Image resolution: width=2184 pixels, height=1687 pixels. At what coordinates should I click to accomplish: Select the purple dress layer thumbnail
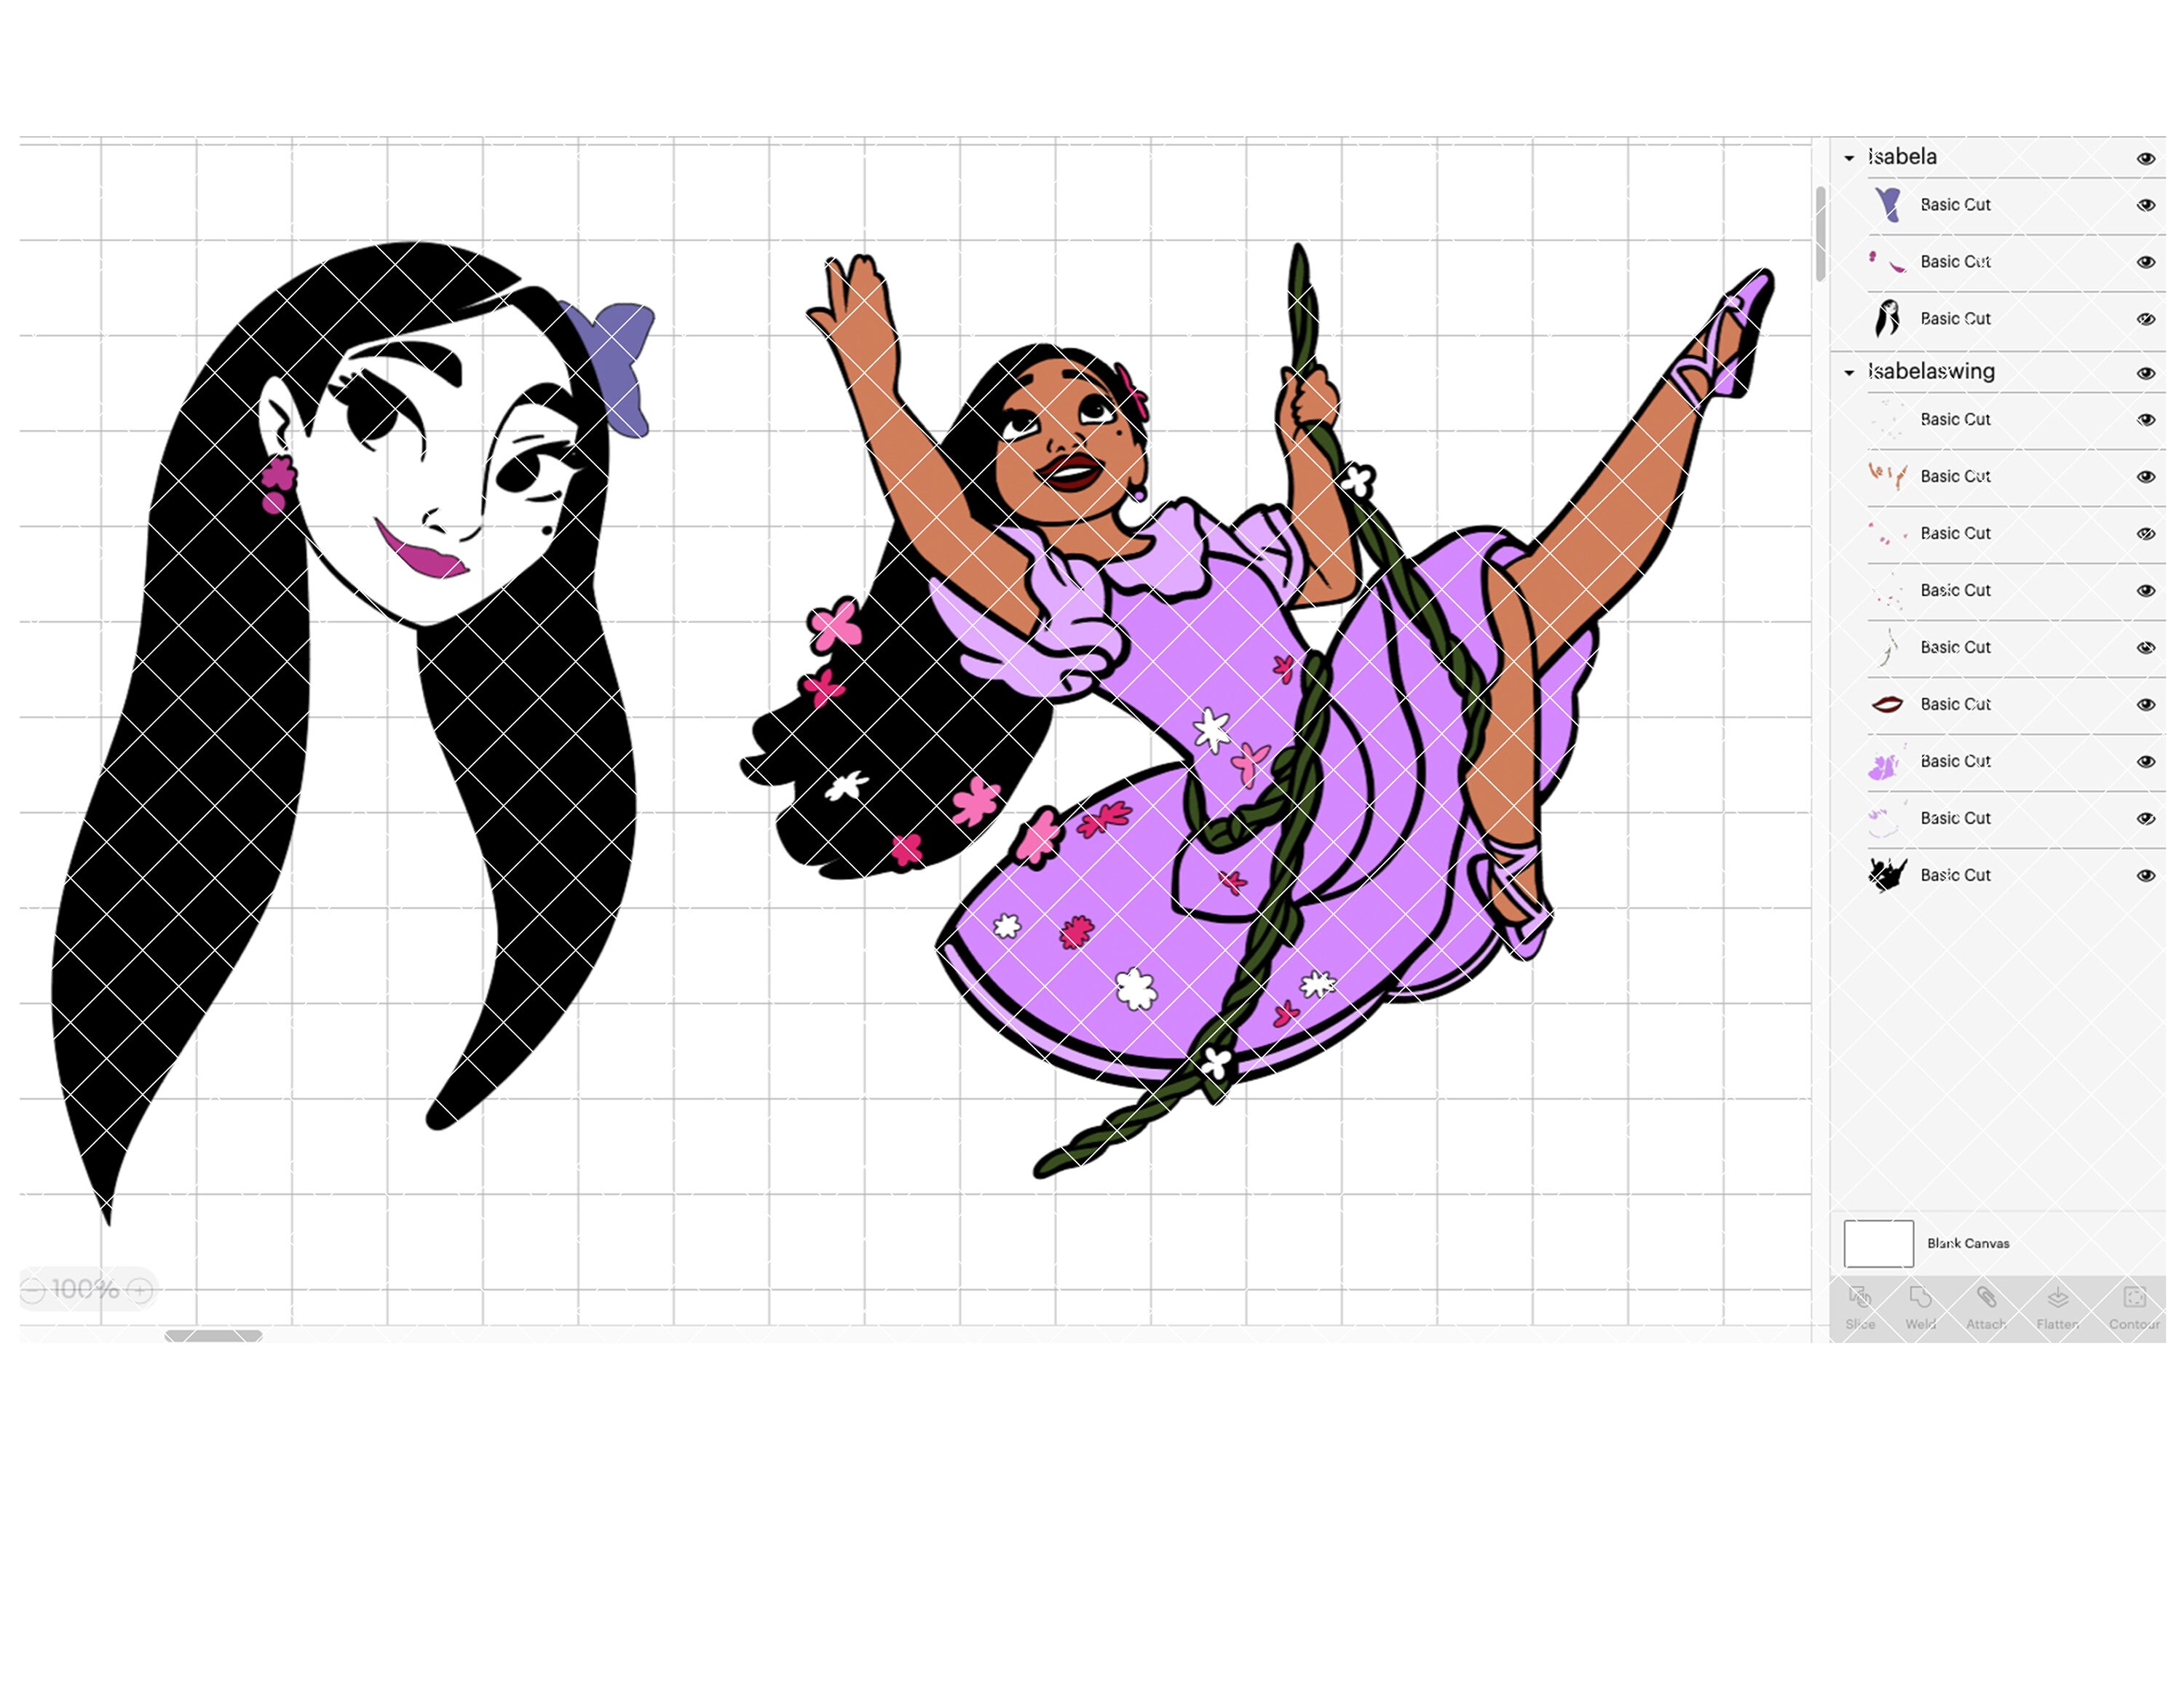[1887, 761]
